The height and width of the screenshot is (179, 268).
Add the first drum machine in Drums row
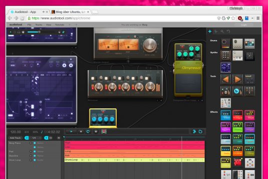point(226,44)
